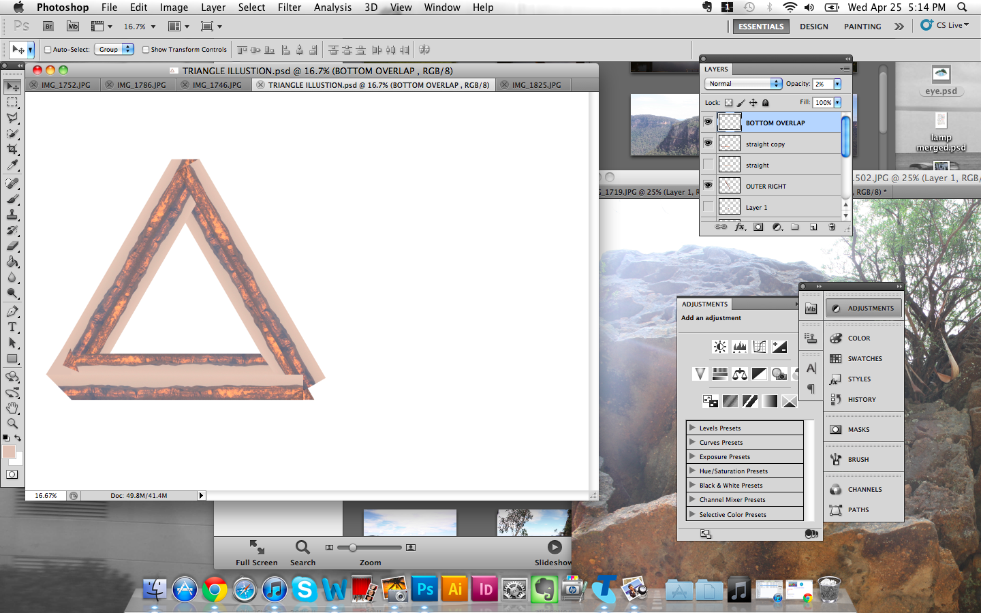
Task: Select the Pen tool
Action: point(12,311)
